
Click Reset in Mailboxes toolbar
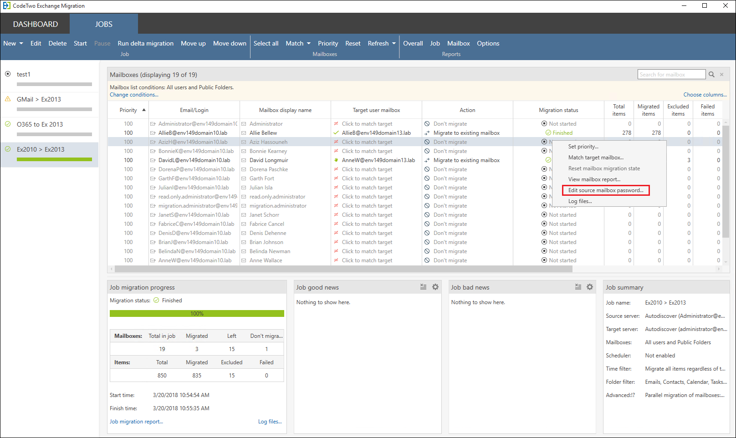point(353,43)
